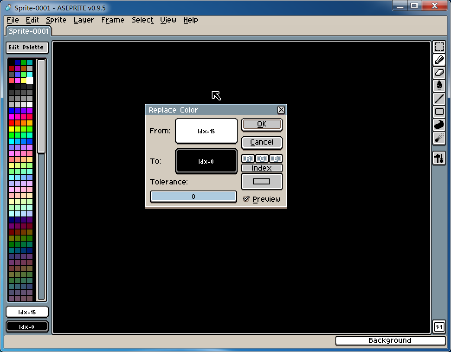
Task: Toggle the R channel button
Action: click(x=248, y=158)
